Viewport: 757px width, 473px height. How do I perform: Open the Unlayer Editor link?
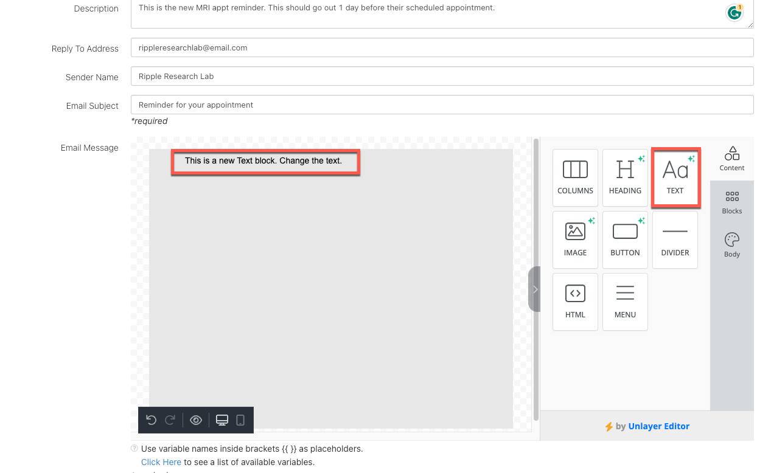pyautogui.click(x=658, y=426)
